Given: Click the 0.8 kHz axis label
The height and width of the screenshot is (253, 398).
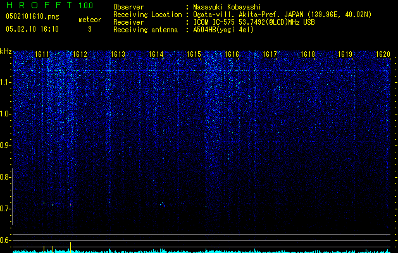Looking at the screenshot, I should [x=5, y=177].
